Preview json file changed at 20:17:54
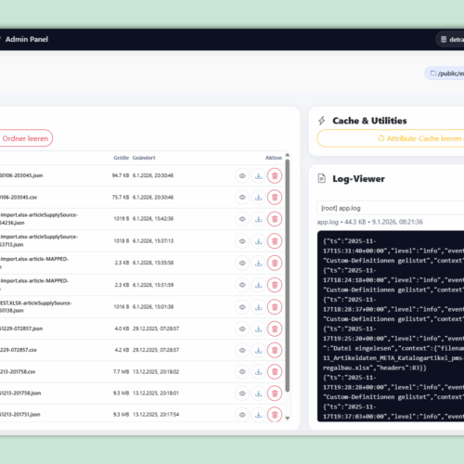 [x=242, y=415]
